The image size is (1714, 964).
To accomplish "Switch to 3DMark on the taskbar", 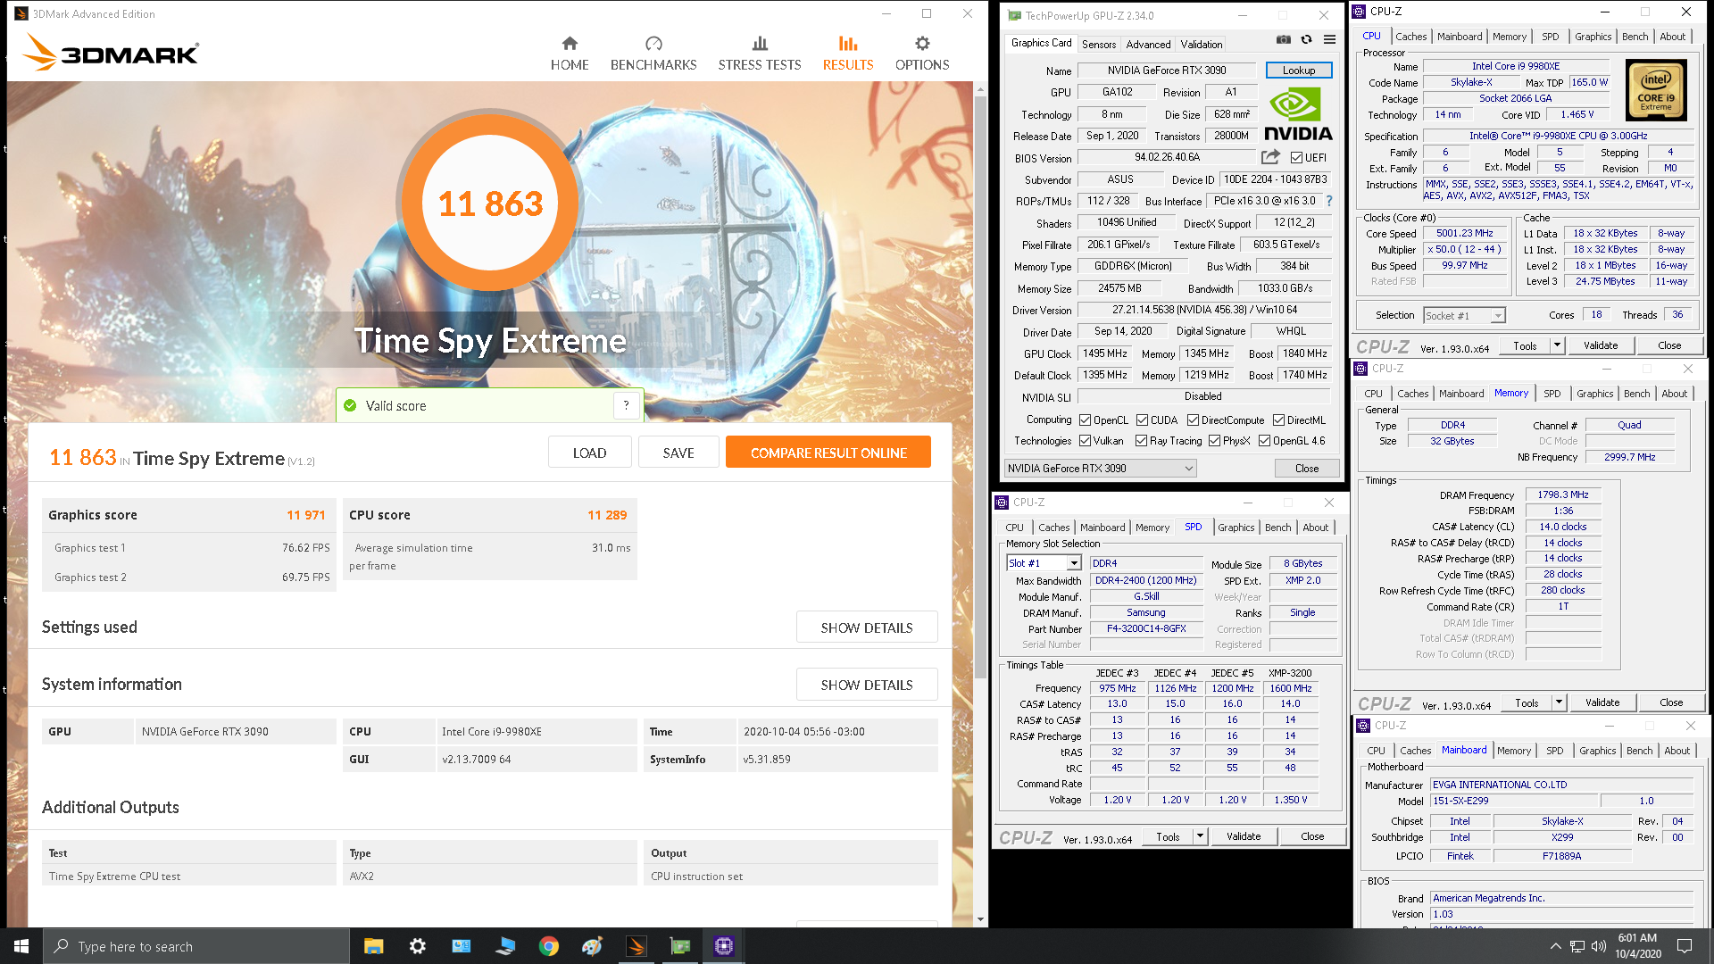I will [637, 946].
